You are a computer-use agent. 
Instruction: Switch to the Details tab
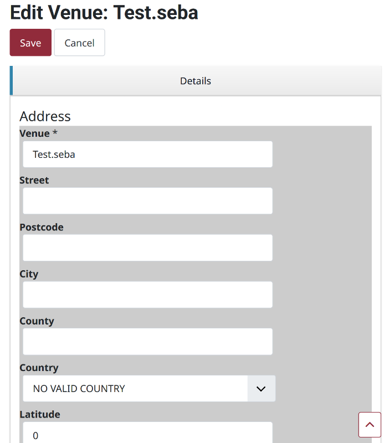pos(196,81)
